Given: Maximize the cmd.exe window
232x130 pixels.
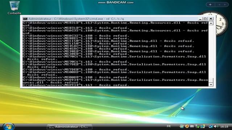Looking at the screenshot, I should pyautogui.click(x=205, y=19).
